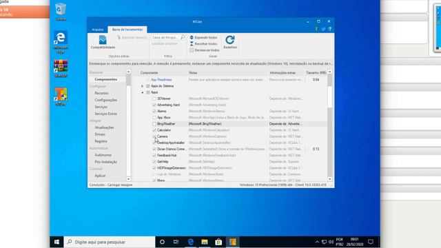Toggle the Apps do Sistema group checkbox

(x=148, y=86)
